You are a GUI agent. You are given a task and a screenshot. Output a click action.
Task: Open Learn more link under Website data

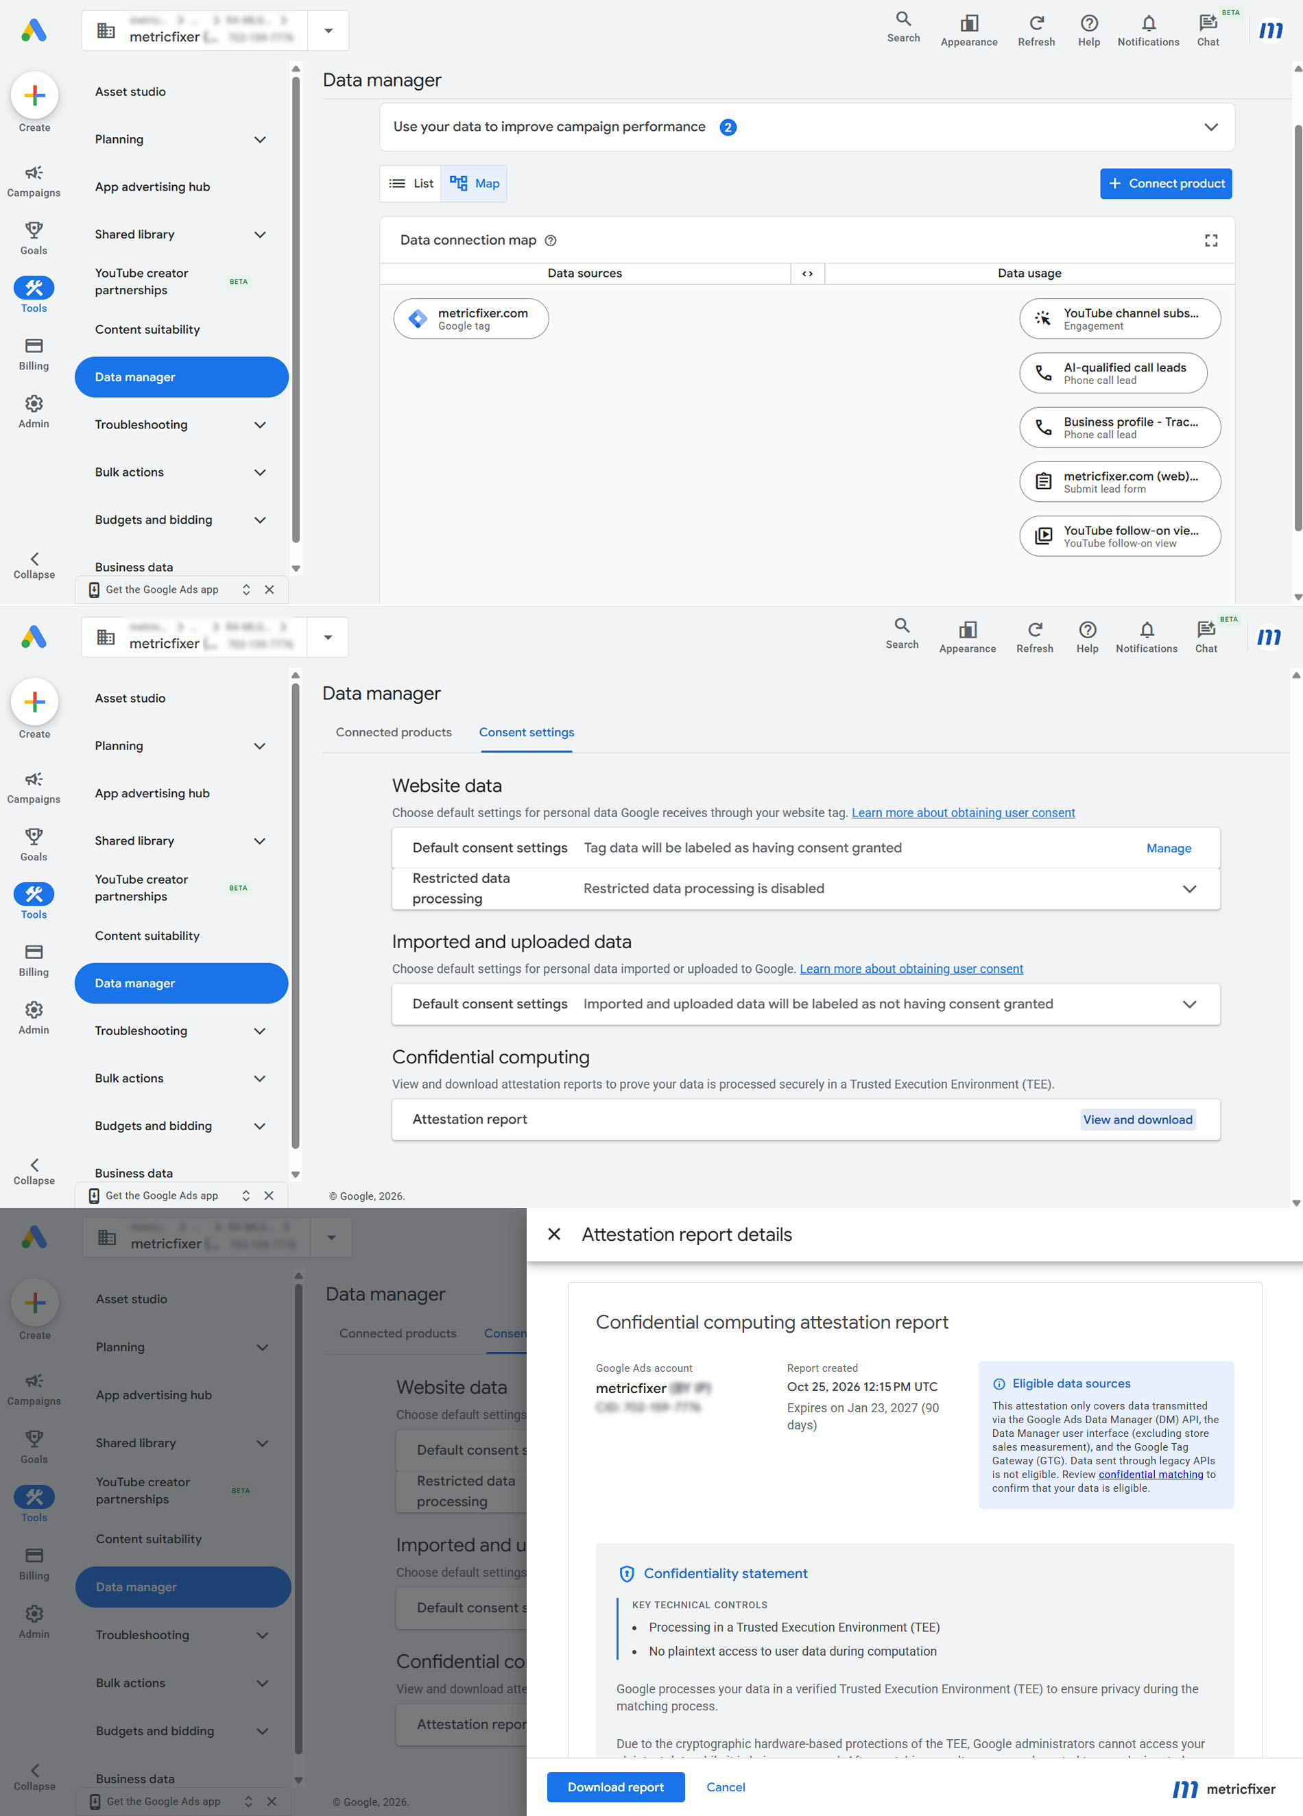[x=963, y=813]
